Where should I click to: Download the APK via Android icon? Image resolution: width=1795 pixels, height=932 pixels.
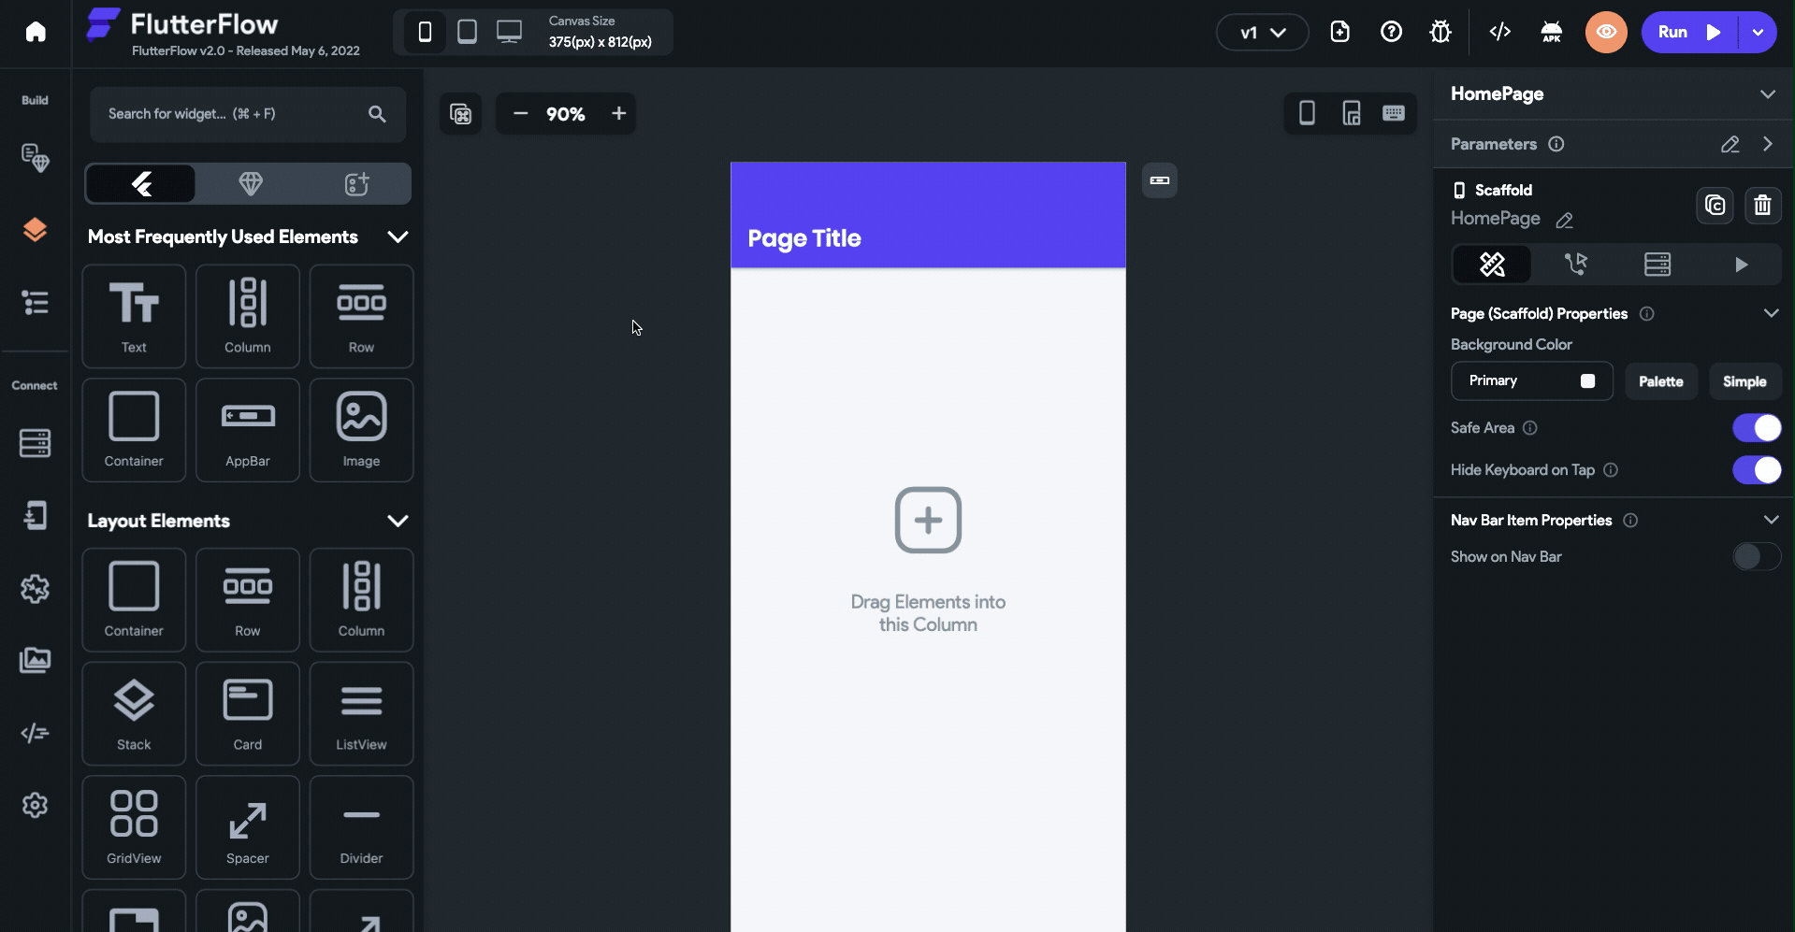1552,31
